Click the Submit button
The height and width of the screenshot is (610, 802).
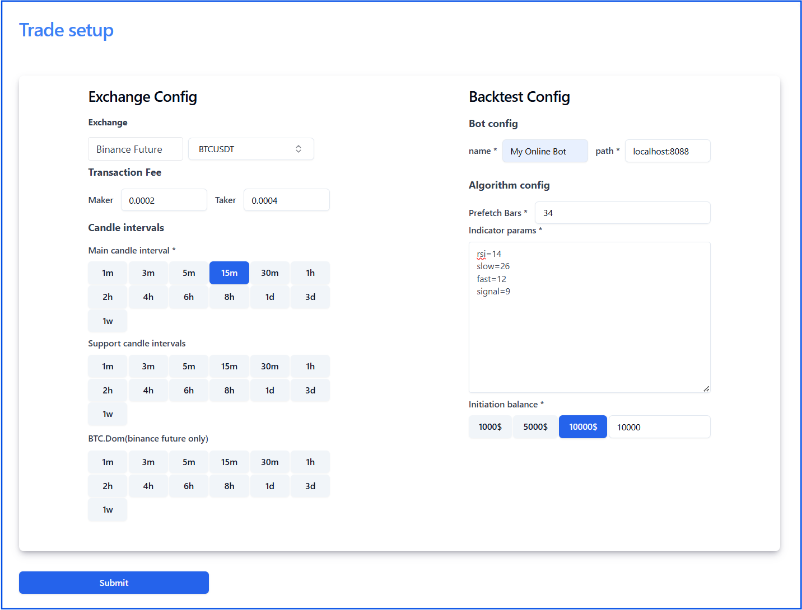(114, 583)
